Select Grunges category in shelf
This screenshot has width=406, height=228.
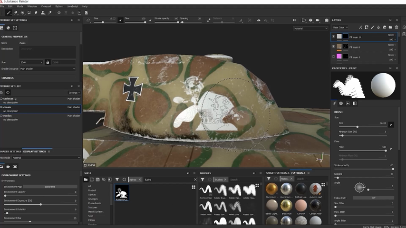[93, 199]
